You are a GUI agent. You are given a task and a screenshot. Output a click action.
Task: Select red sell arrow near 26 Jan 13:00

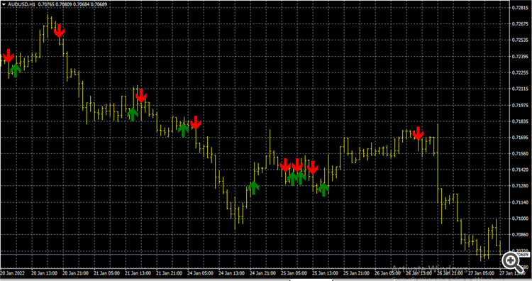tap(418, 133)
